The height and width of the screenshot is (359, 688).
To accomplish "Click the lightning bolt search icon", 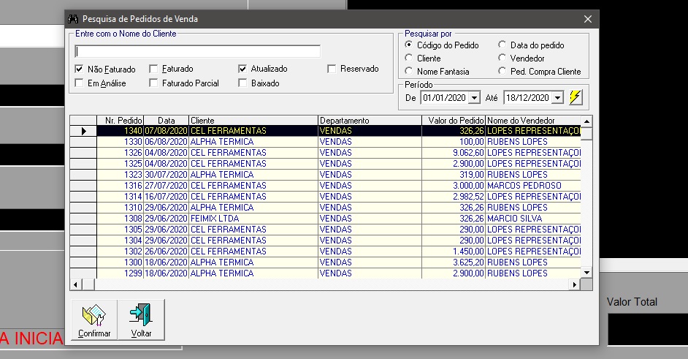I will pos(576,97).
